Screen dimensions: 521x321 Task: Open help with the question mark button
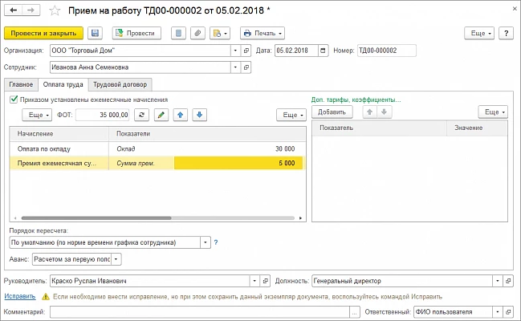click(x=506, y=33)
